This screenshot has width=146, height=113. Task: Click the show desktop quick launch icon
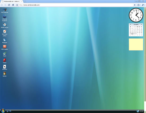point(7,111)
